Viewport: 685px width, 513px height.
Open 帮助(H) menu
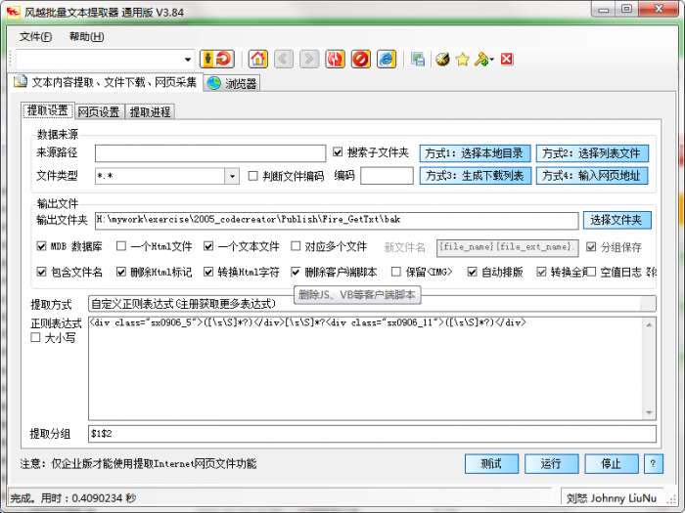click(x=86, y=37)
